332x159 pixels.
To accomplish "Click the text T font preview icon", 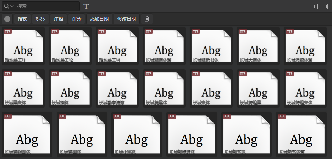I will tap(86, 6).
